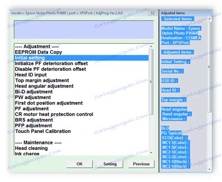Click Initial Setting : in Adjusted items
This screenshot has width=222, height=182.
pos(175,62)
